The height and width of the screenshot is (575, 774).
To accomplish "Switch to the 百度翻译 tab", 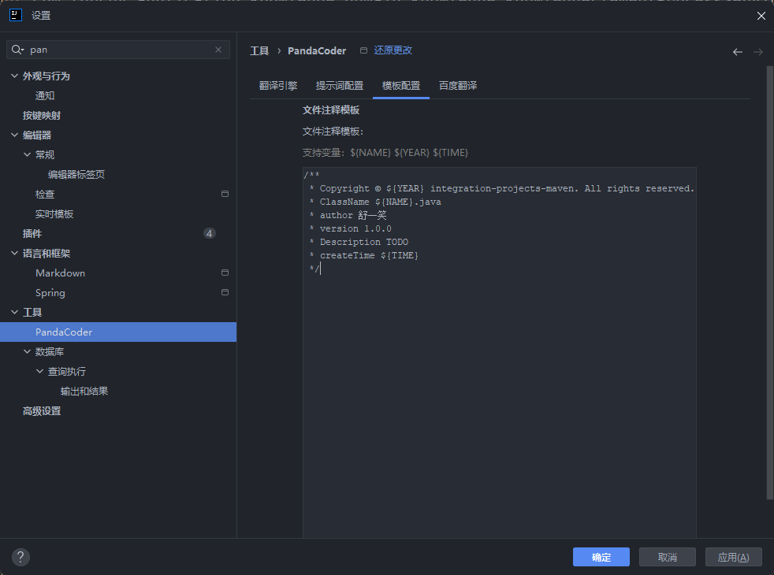I will point(458,86).
